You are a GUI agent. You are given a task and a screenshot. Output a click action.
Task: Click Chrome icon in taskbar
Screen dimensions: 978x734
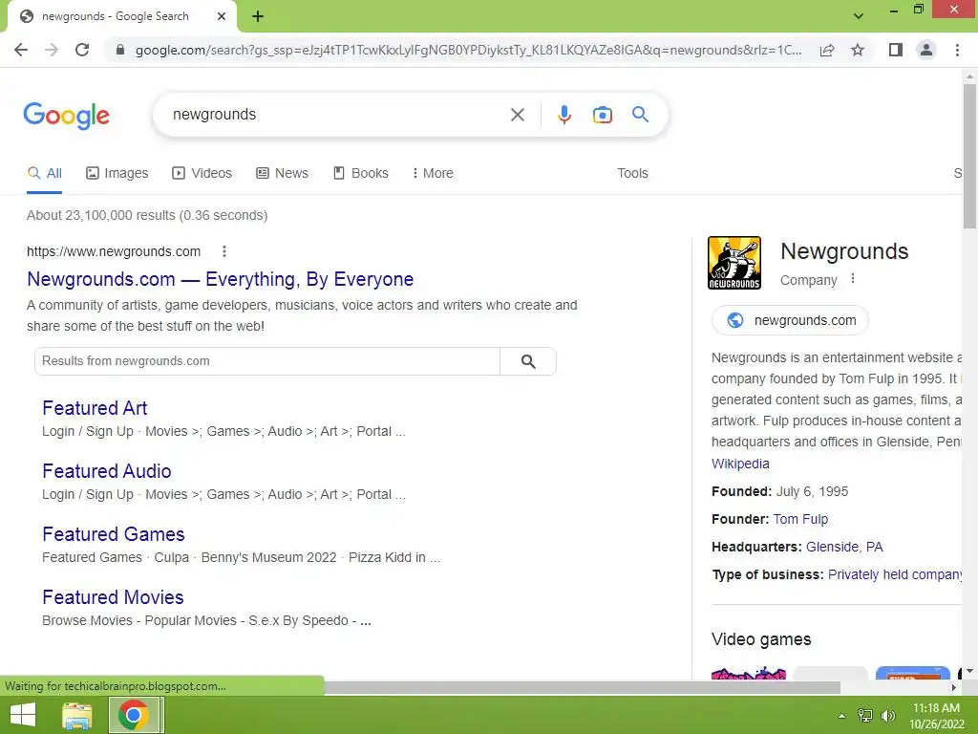pyautogui.click(x=133, y=715)
